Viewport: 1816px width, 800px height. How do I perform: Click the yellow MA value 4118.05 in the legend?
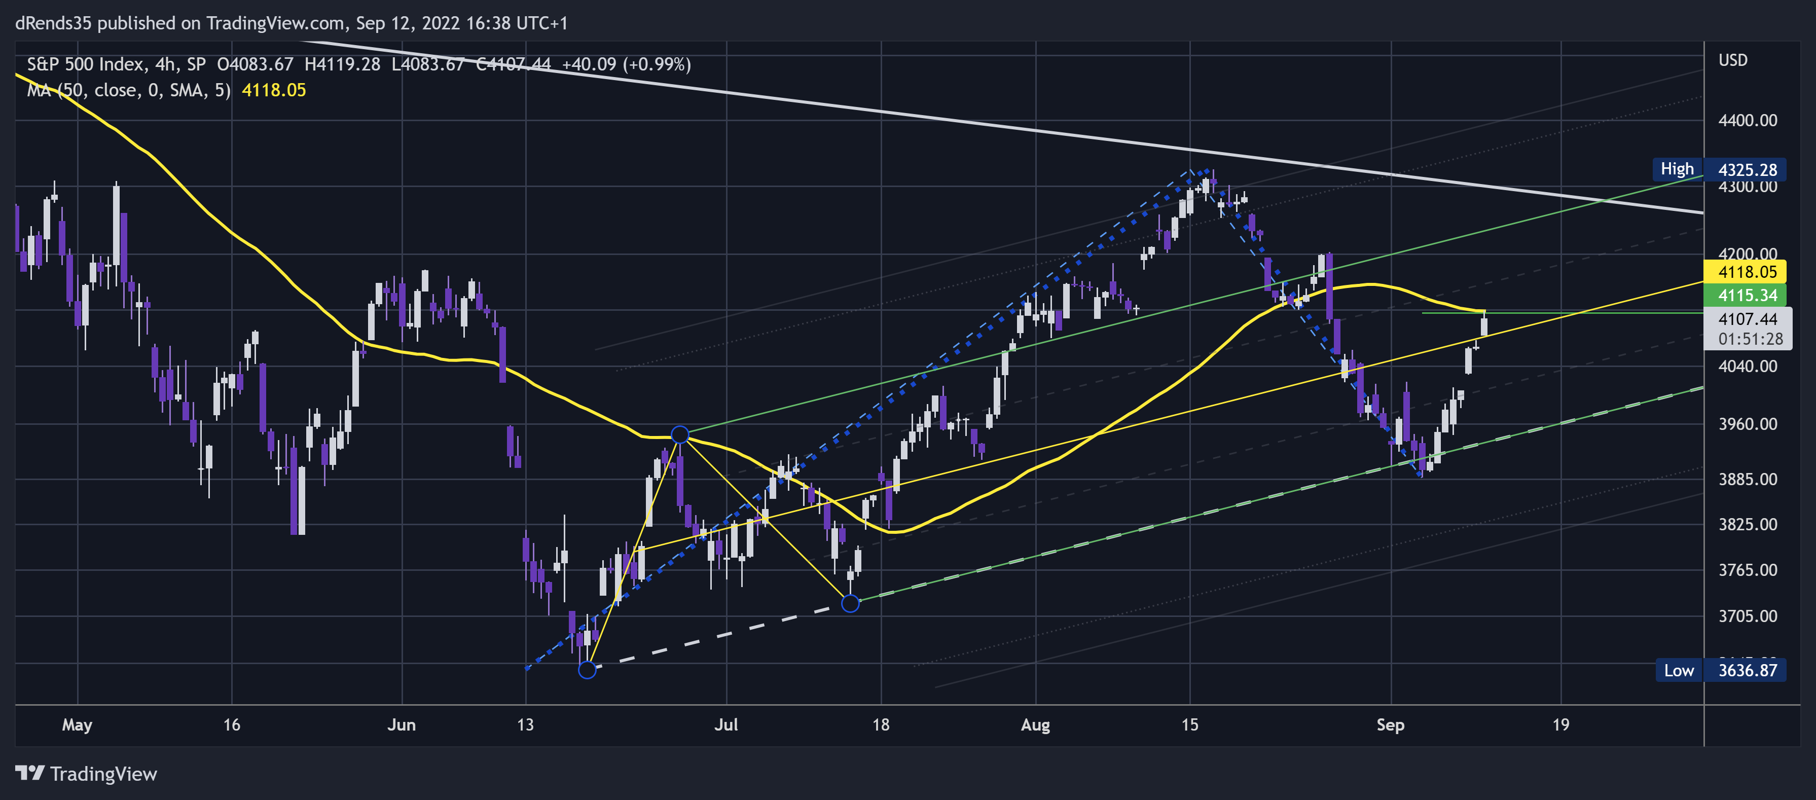coord(274,90)
